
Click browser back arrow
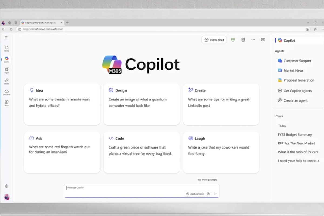coord(4,29)
